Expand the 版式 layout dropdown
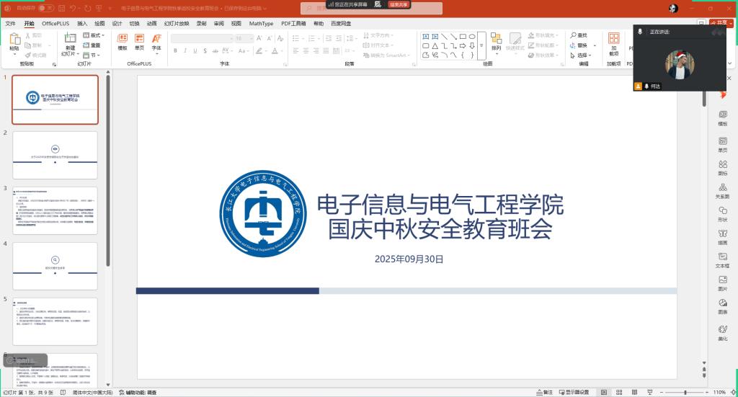This screenshot has width=738, height=397. 94,35
